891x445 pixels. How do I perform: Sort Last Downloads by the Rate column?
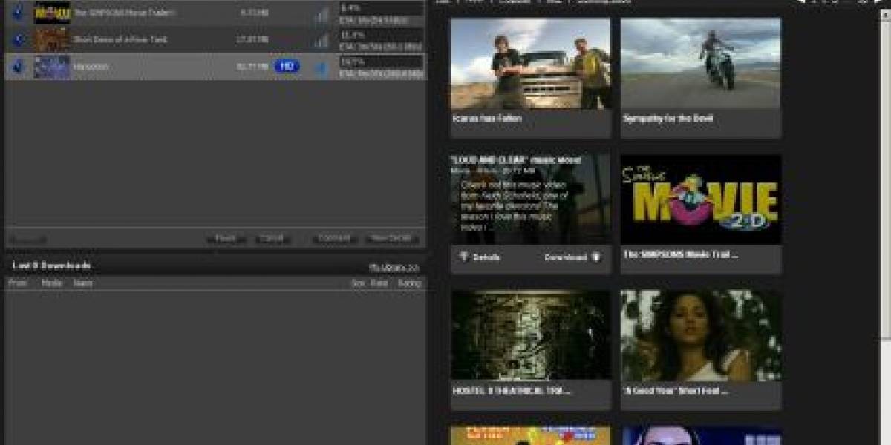(379, 283)
